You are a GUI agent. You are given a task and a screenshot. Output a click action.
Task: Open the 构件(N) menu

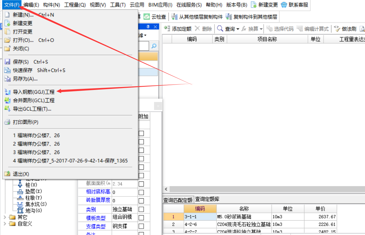pyautogui.click(x=52, y=5)
